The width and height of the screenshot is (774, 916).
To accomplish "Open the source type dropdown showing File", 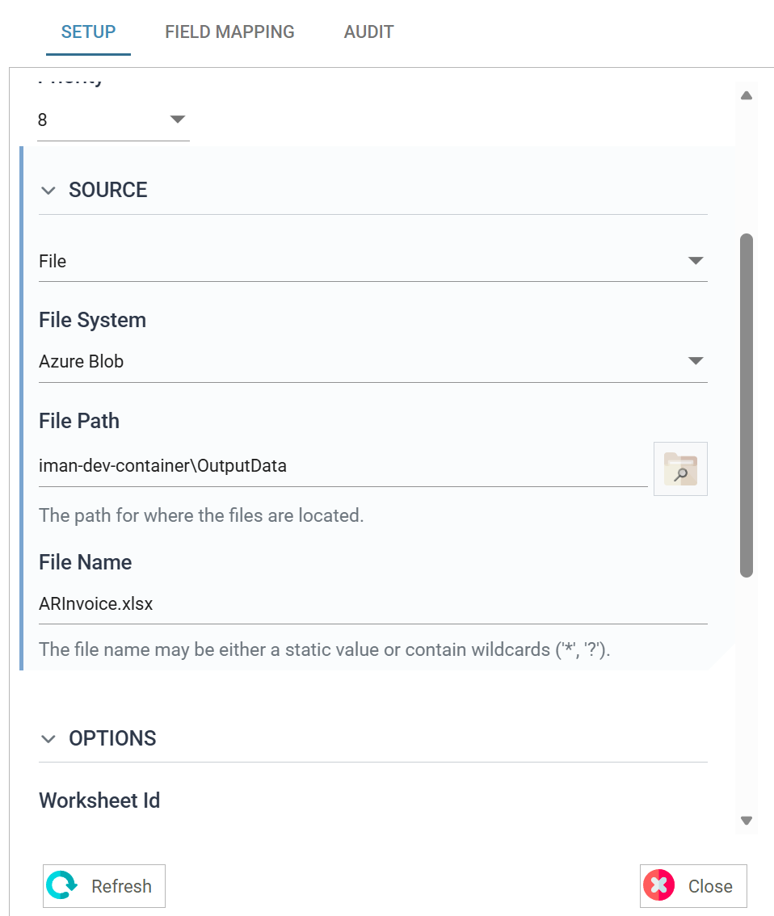I will (372, 261).
